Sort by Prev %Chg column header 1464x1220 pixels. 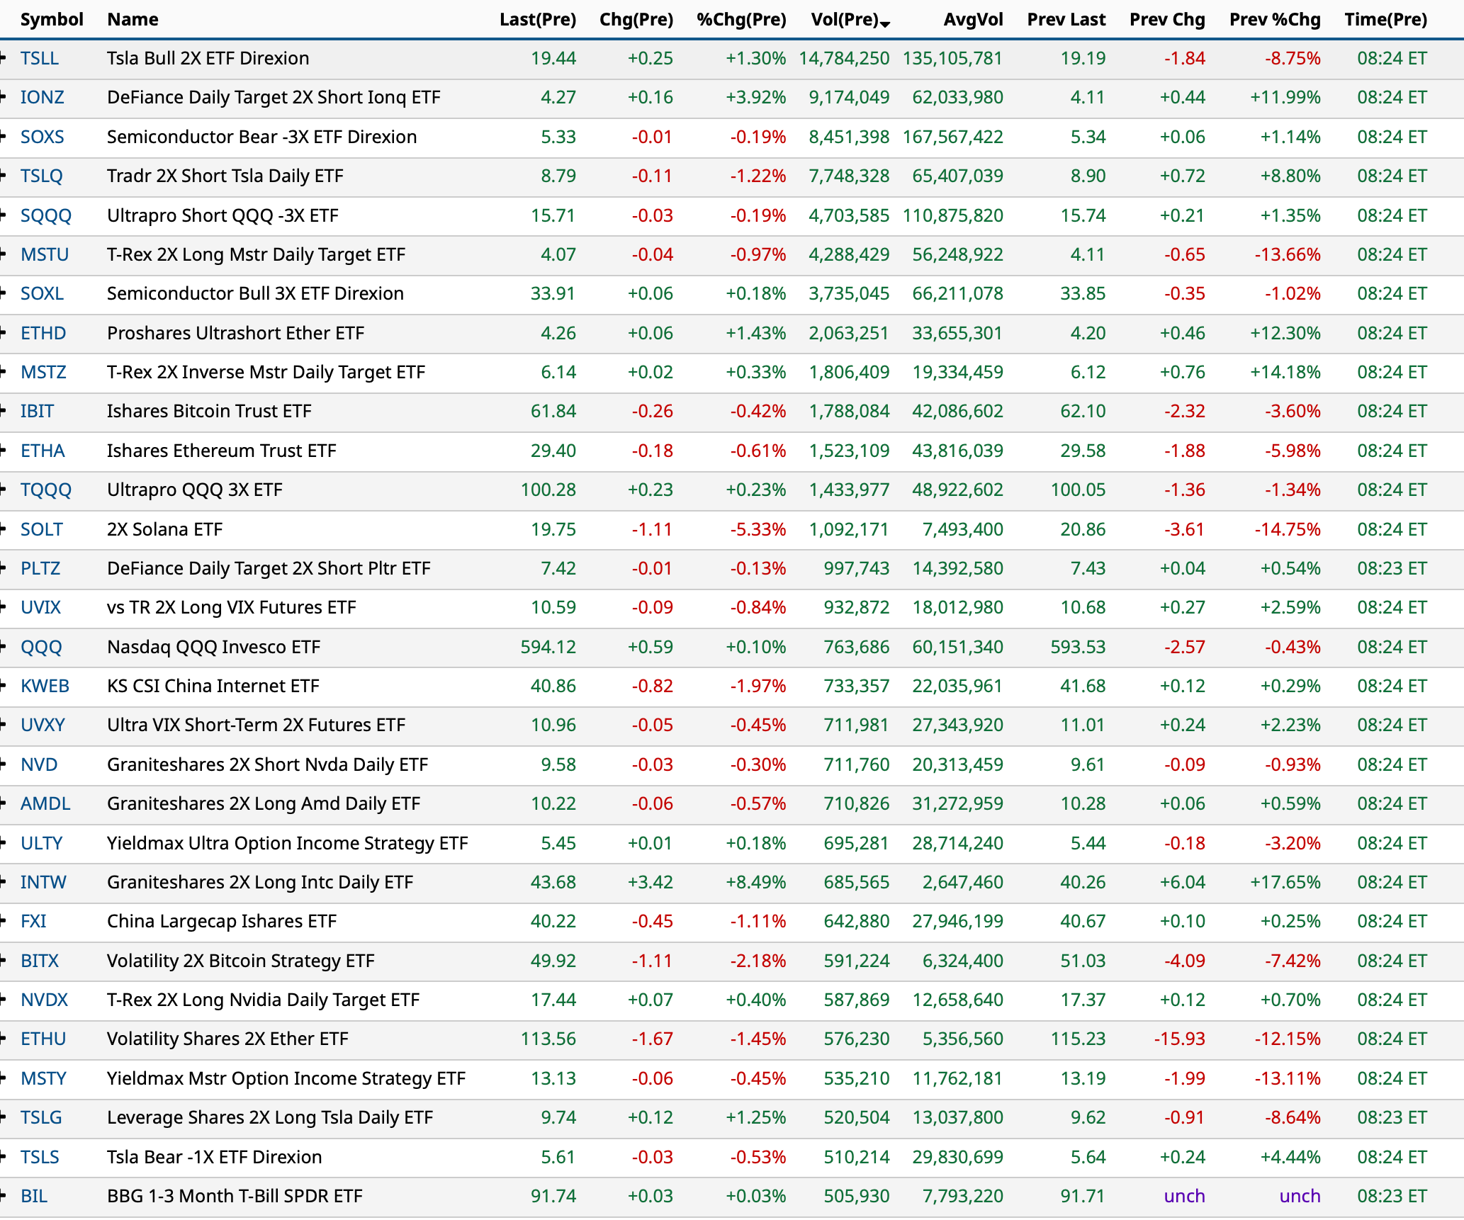(x=1274, y=19)
